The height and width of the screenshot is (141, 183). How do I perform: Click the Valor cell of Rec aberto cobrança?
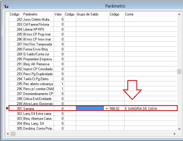point(59,84)
